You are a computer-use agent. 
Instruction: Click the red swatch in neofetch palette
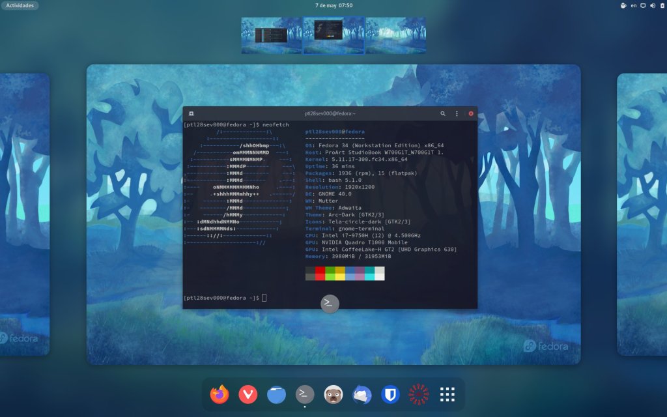tap(320, 270)
